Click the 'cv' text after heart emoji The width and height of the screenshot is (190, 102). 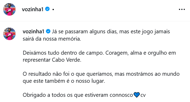pyautogui.click(x=143, y=95)
